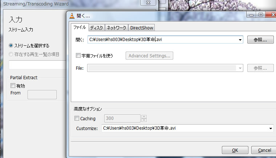Click the Cancel button

point(264,150)
